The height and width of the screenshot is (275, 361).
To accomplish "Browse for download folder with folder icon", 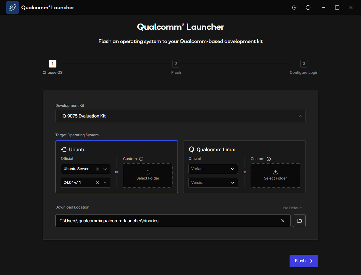I will [x=299, y=221].
